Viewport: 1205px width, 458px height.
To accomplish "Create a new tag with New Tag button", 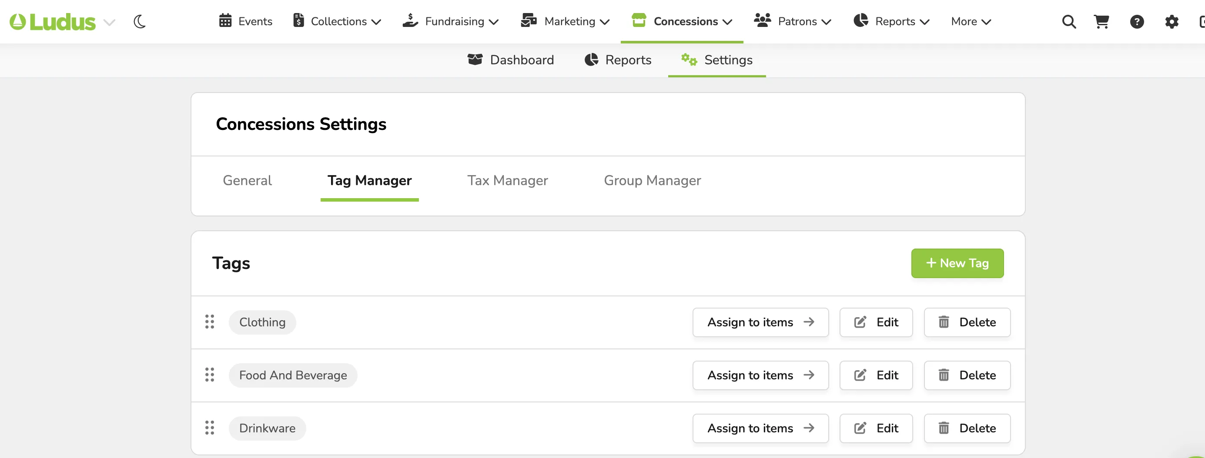I will [x=957, y=263].
